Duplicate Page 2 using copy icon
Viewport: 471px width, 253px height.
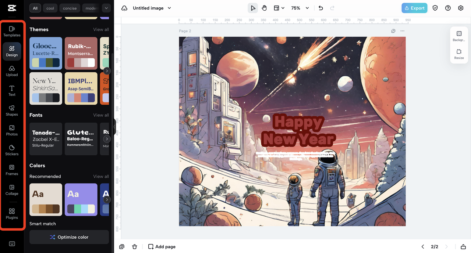tap(393, 31)
